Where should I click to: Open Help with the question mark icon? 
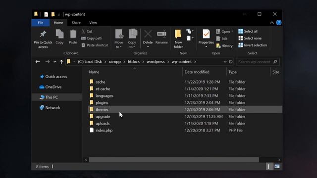coord(279,23)
